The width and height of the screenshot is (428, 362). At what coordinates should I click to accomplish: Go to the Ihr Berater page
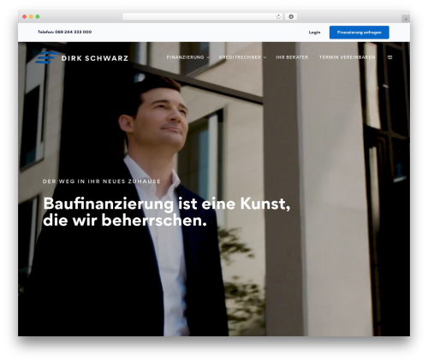point(292,57)
